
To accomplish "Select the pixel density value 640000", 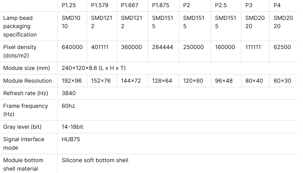I will coord(72,47).
